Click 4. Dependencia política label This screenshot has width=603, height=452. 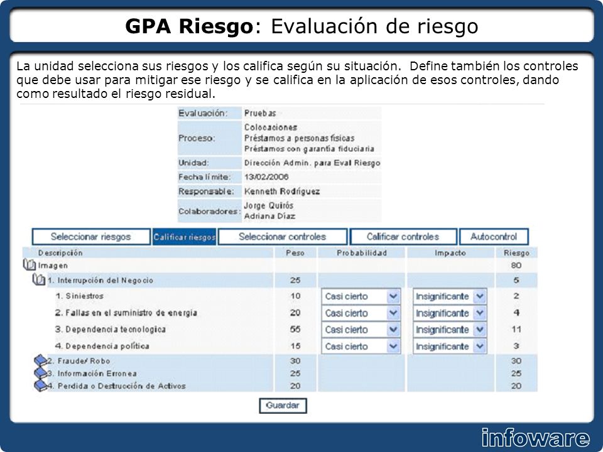point(102,346)
